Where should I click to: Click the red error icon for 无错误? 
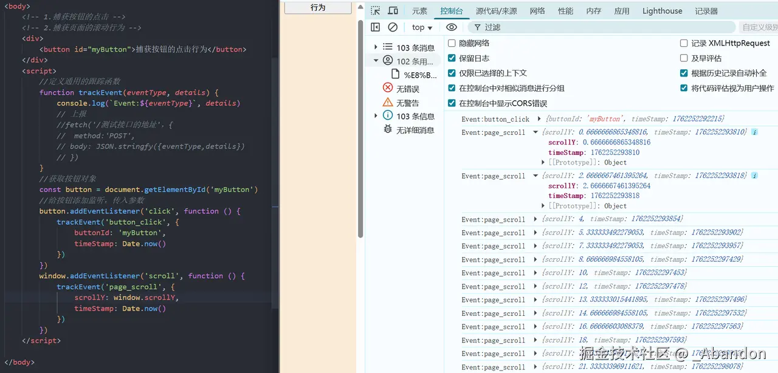[387, 89]
